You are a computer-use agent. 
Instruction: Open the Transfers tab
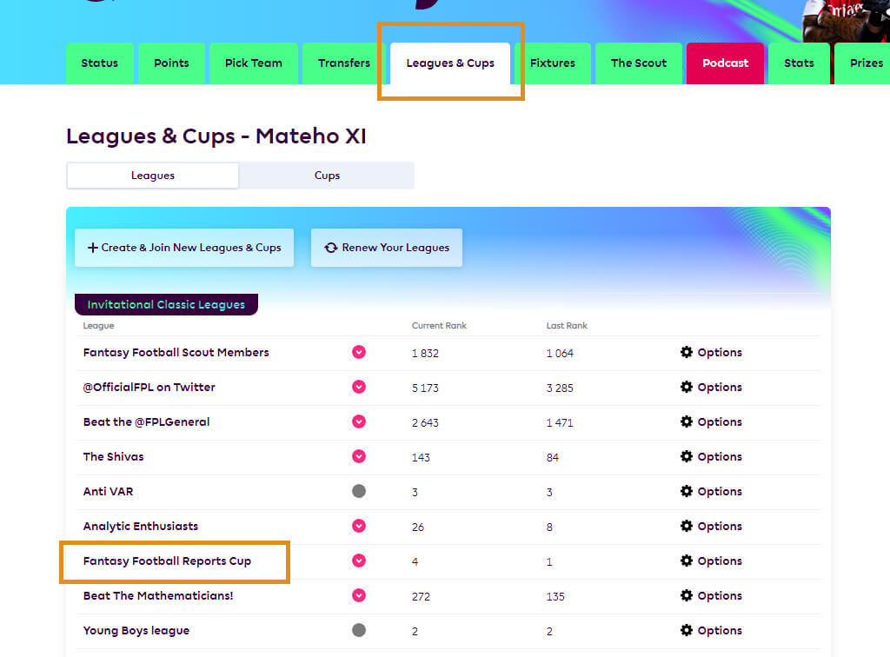pyautogui.click(x=344, y=63)
